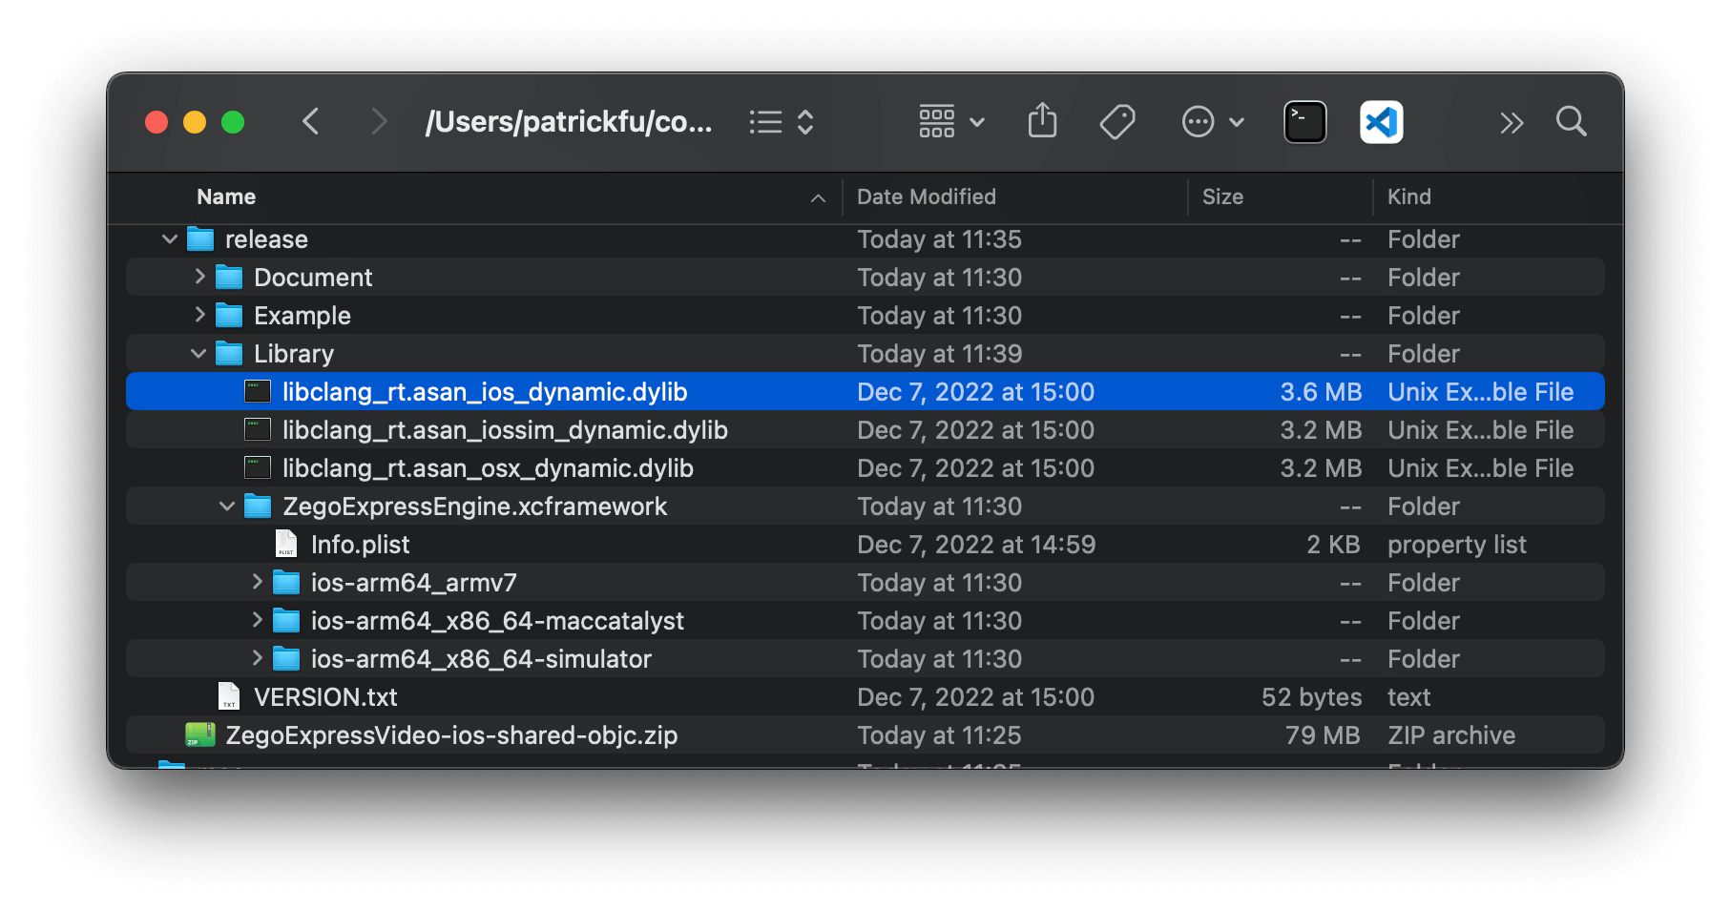Expand the ios-arm64_armv7 folder
1731x910 pixels.
(x=257, y=582)
